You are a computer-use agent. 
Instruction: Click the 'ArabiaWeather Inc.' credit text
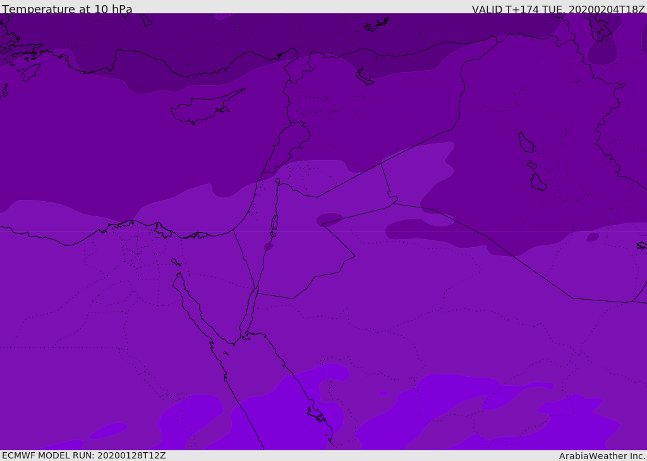602,456
